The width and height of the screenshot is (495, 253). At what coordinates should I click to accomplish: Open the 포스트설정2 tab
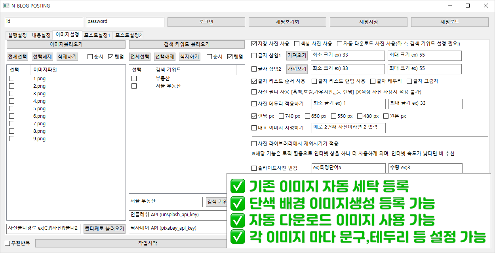click(x=129, y=35)
